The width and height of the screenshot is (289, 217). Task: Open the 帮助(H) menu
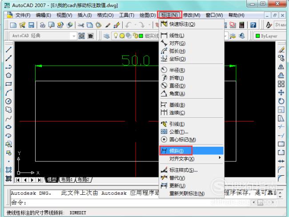pos(237,15)
